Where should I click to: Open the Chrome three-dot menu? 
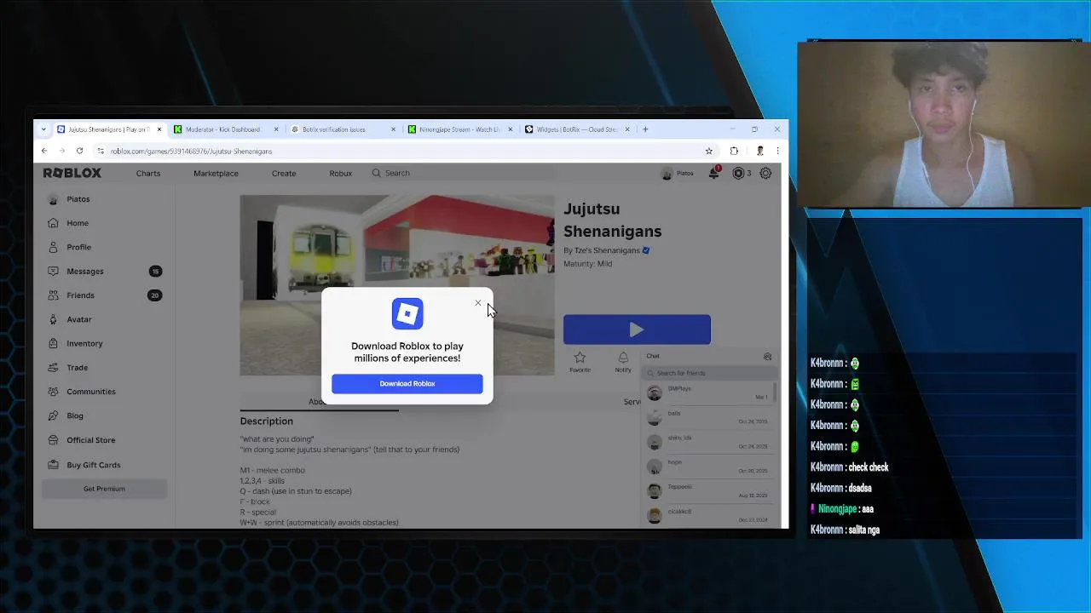pos(777,151)
